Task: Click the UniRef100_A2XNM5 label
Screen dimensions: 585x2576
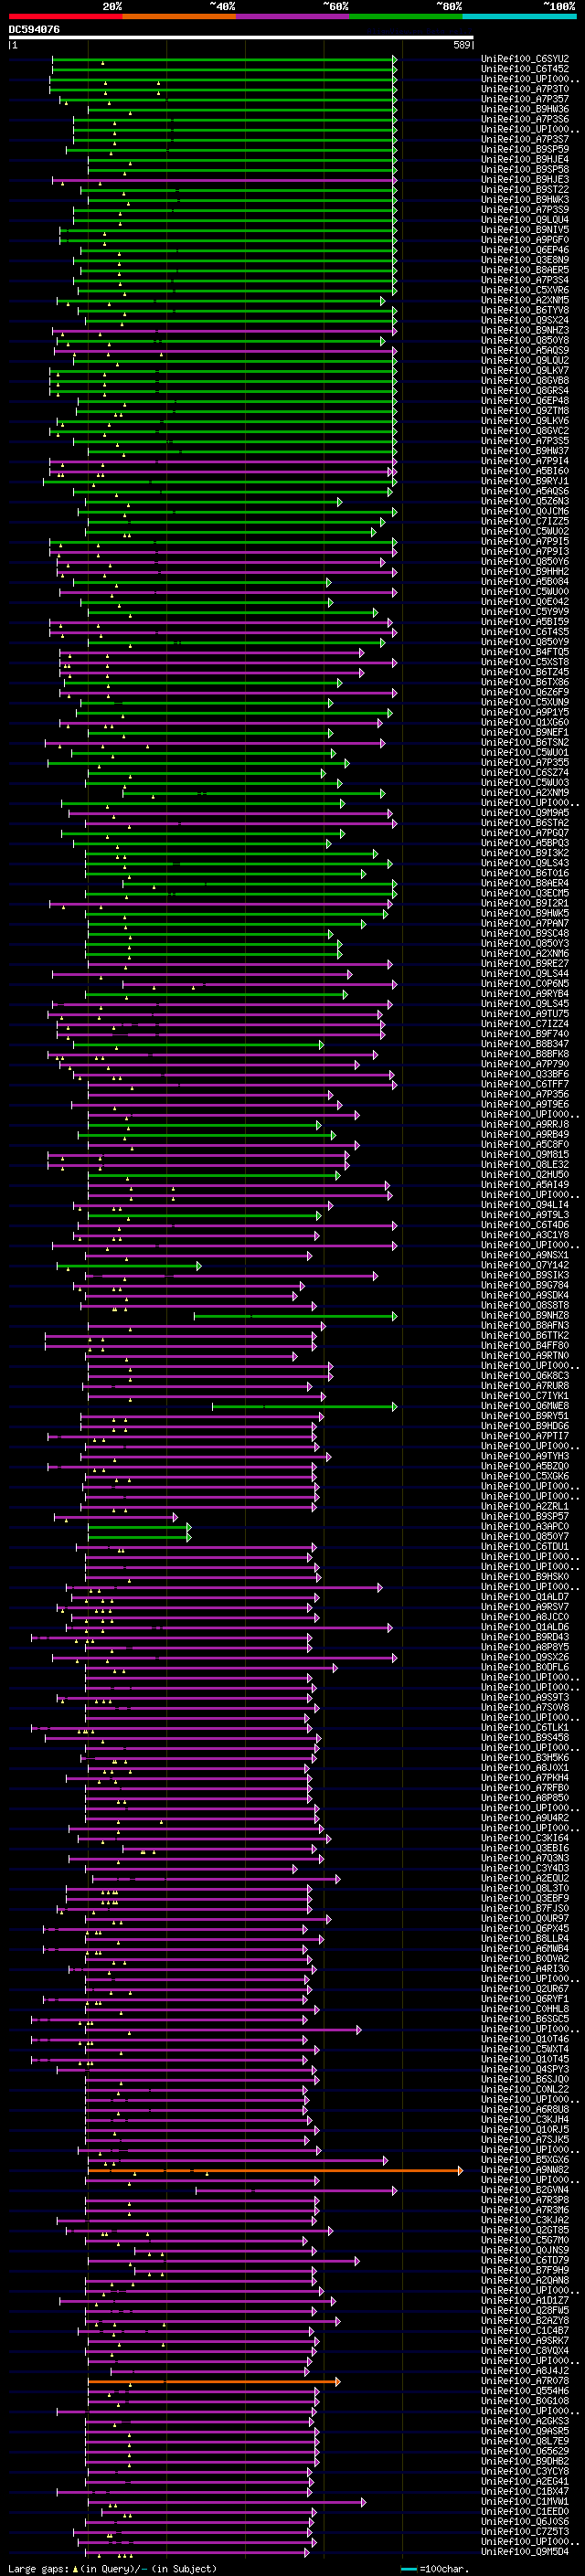Action: coord(525,300)
